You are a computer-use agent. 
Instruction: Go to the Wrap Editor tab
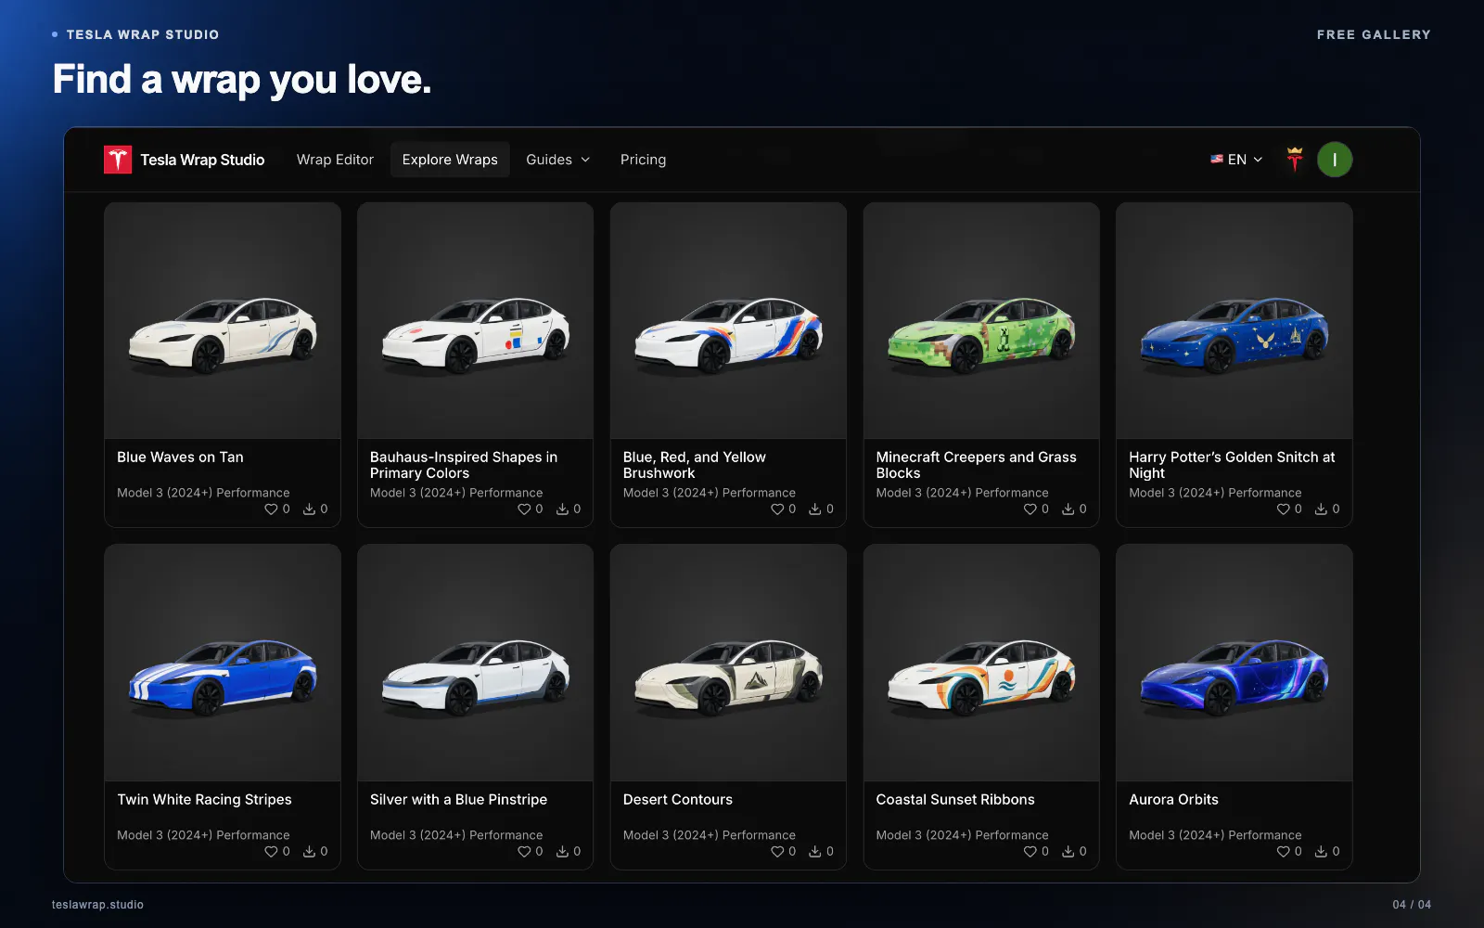335,160
